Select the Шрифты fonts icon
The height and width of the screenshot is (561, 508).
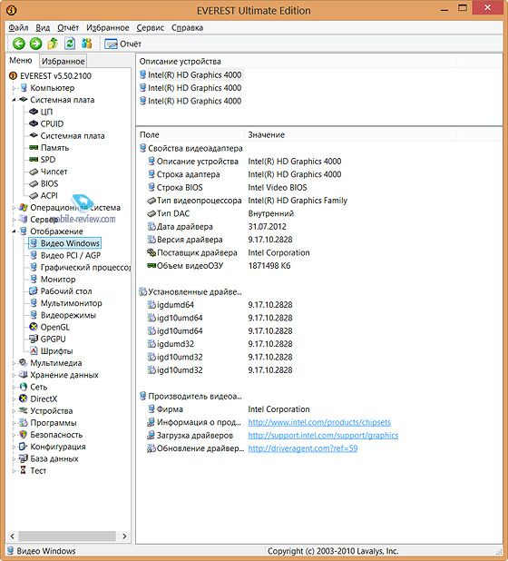pyautogui.click(x=34, y=351)
